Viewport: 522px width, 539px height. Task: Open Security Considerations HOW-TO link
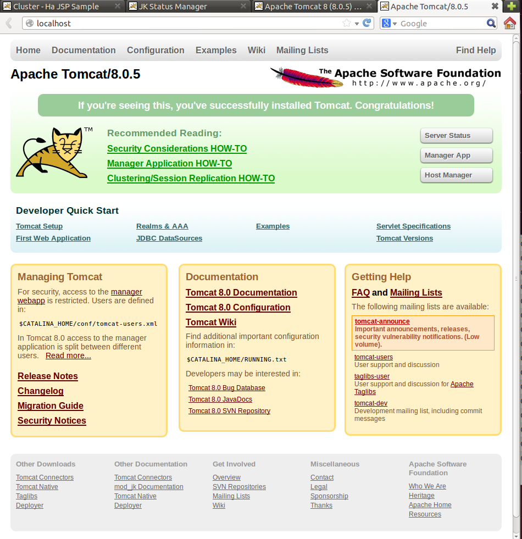point(177,148)
